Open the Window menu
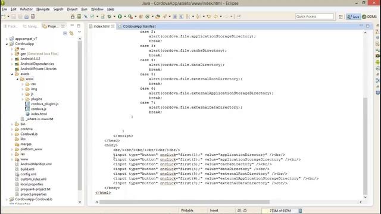The width and height of the screenshot is (381, 214). click(97, 10)
